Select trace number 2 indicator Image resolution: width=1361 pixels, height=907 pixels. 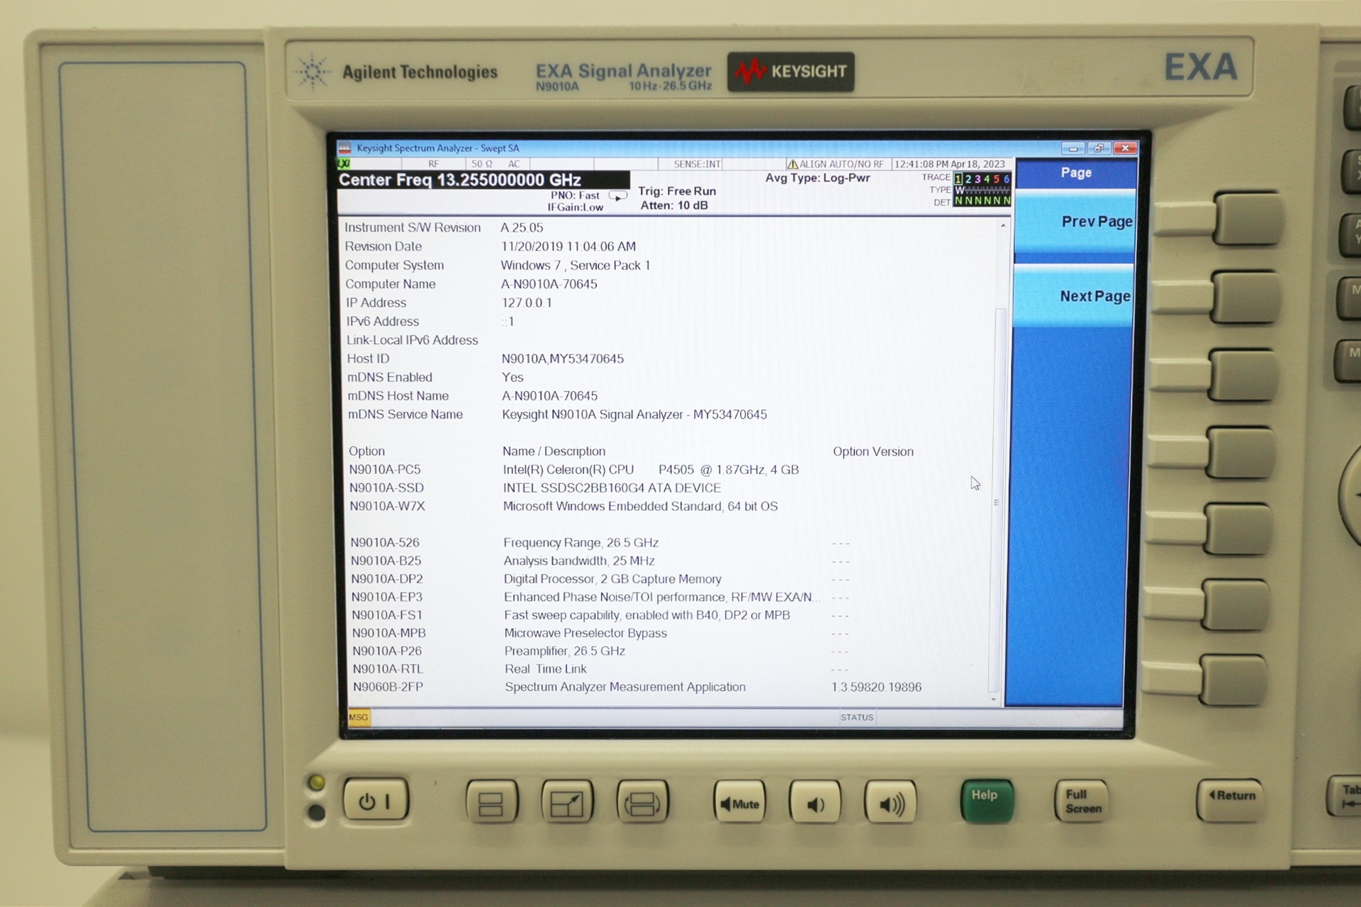(x=968, y=179)
